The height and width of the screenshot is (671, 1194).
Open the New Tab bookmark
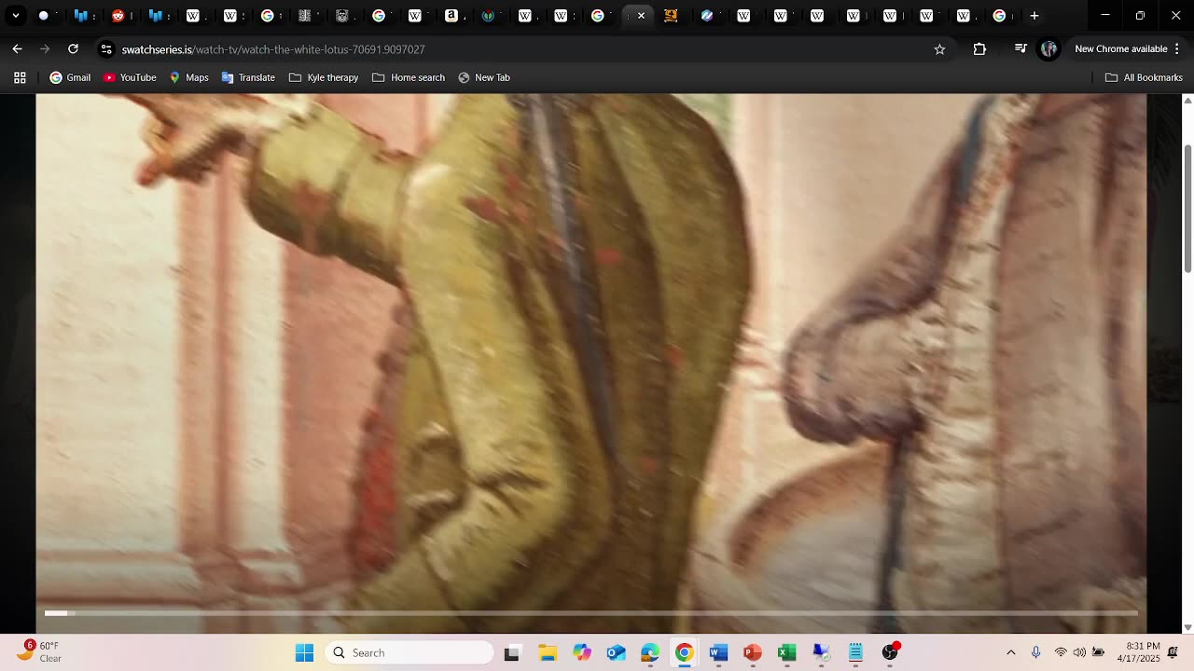[483, 77]
